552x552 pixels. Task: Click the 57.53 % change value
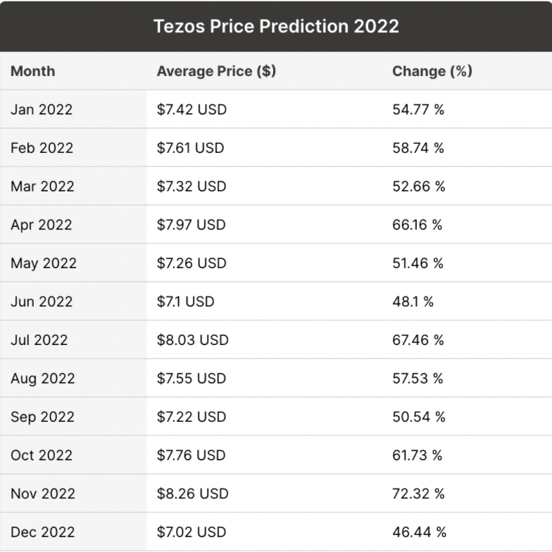coord(418,378)
